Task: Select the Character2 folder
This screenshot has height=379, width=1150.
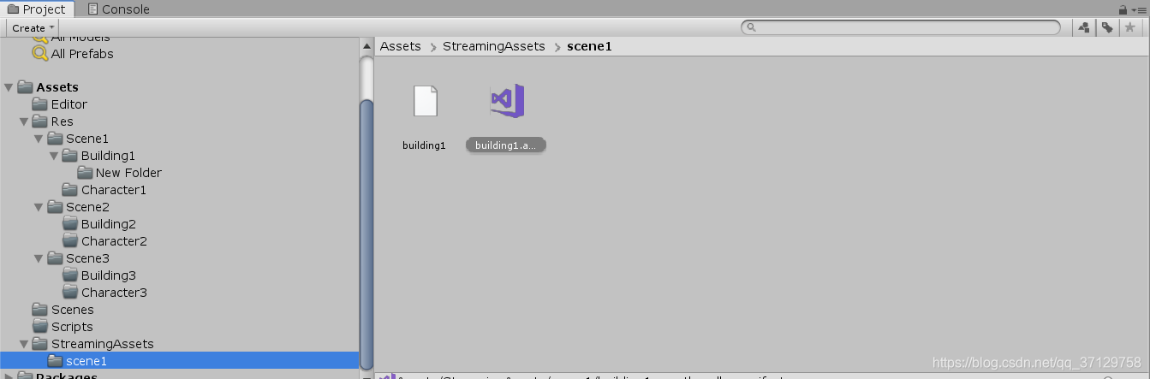Action: pyautogui.click(x=114, y=241)
